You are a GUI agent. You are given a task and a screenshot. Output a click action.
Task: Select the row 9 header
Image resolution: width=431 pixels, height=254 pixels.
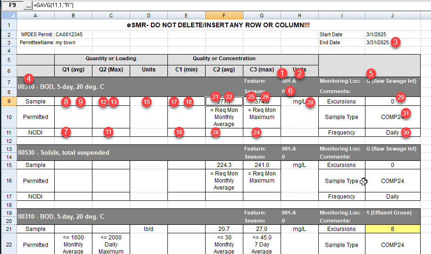coord(8,101)
